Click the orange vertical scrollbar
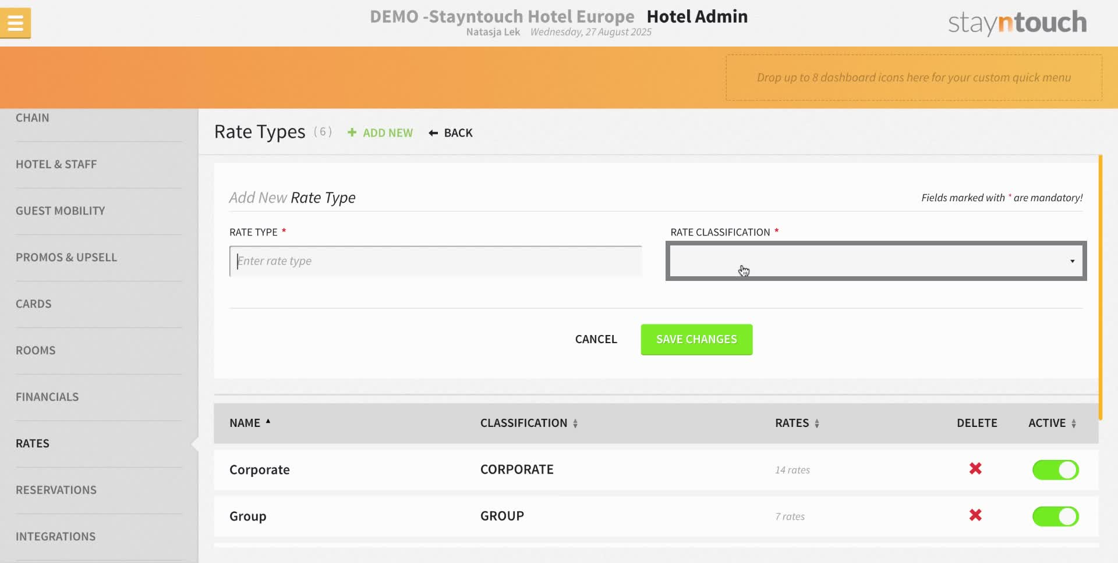This screenshot has width=1118, height=563. tap(1101, 287)
